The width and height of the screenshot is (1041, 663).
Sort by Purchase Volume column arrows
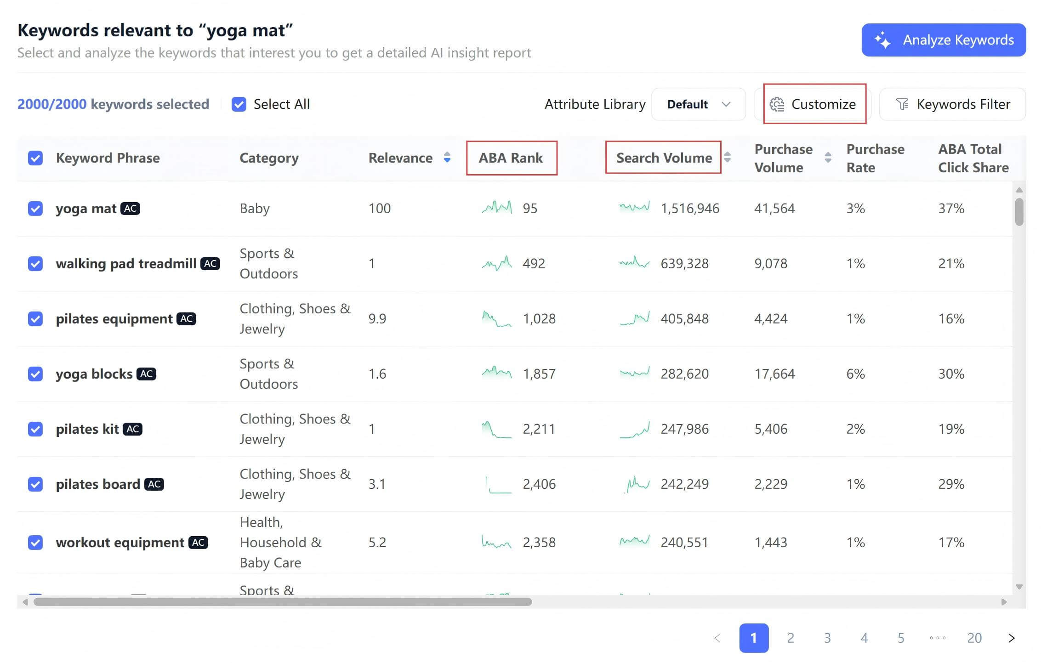(x=828, y=158)
